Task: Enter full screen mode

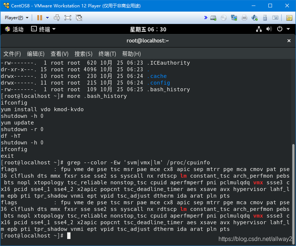Action: (68, 18)
